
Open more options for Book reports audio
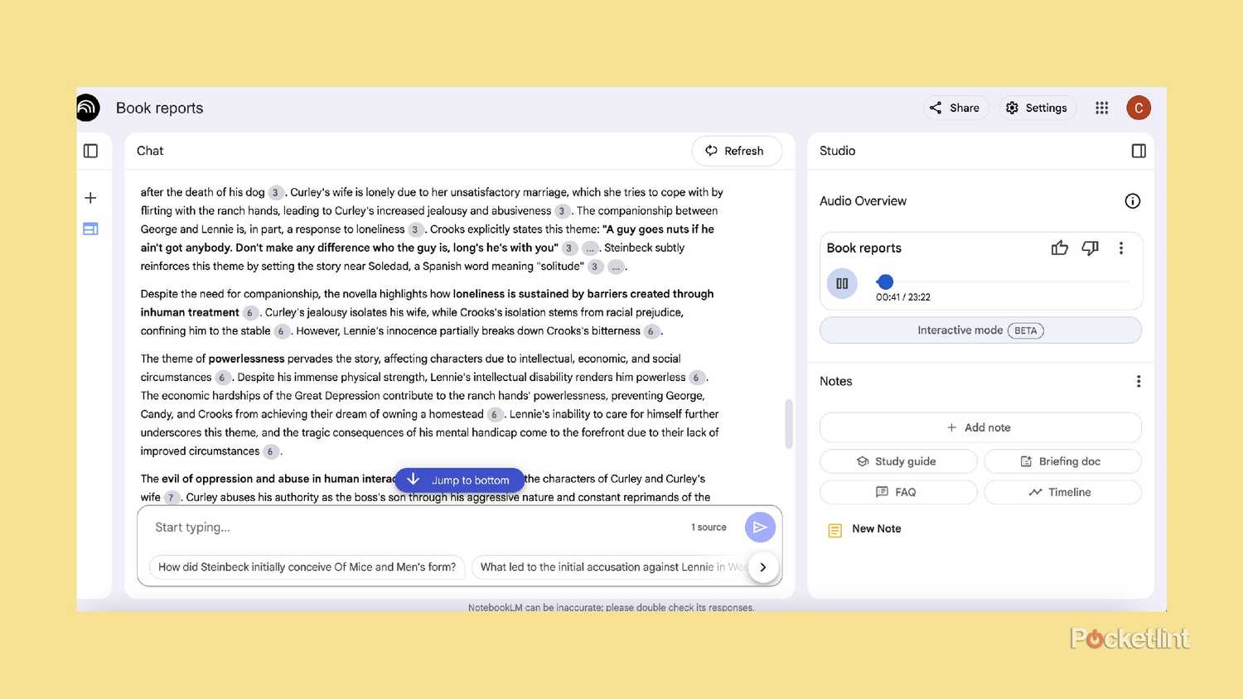[1121, 248]
